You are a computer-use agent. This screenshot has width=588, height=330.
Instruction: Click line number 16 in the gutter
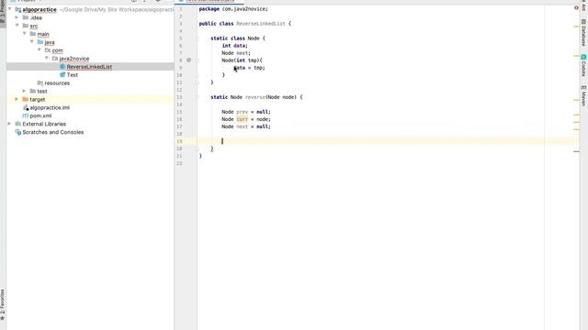coord(179,119)
